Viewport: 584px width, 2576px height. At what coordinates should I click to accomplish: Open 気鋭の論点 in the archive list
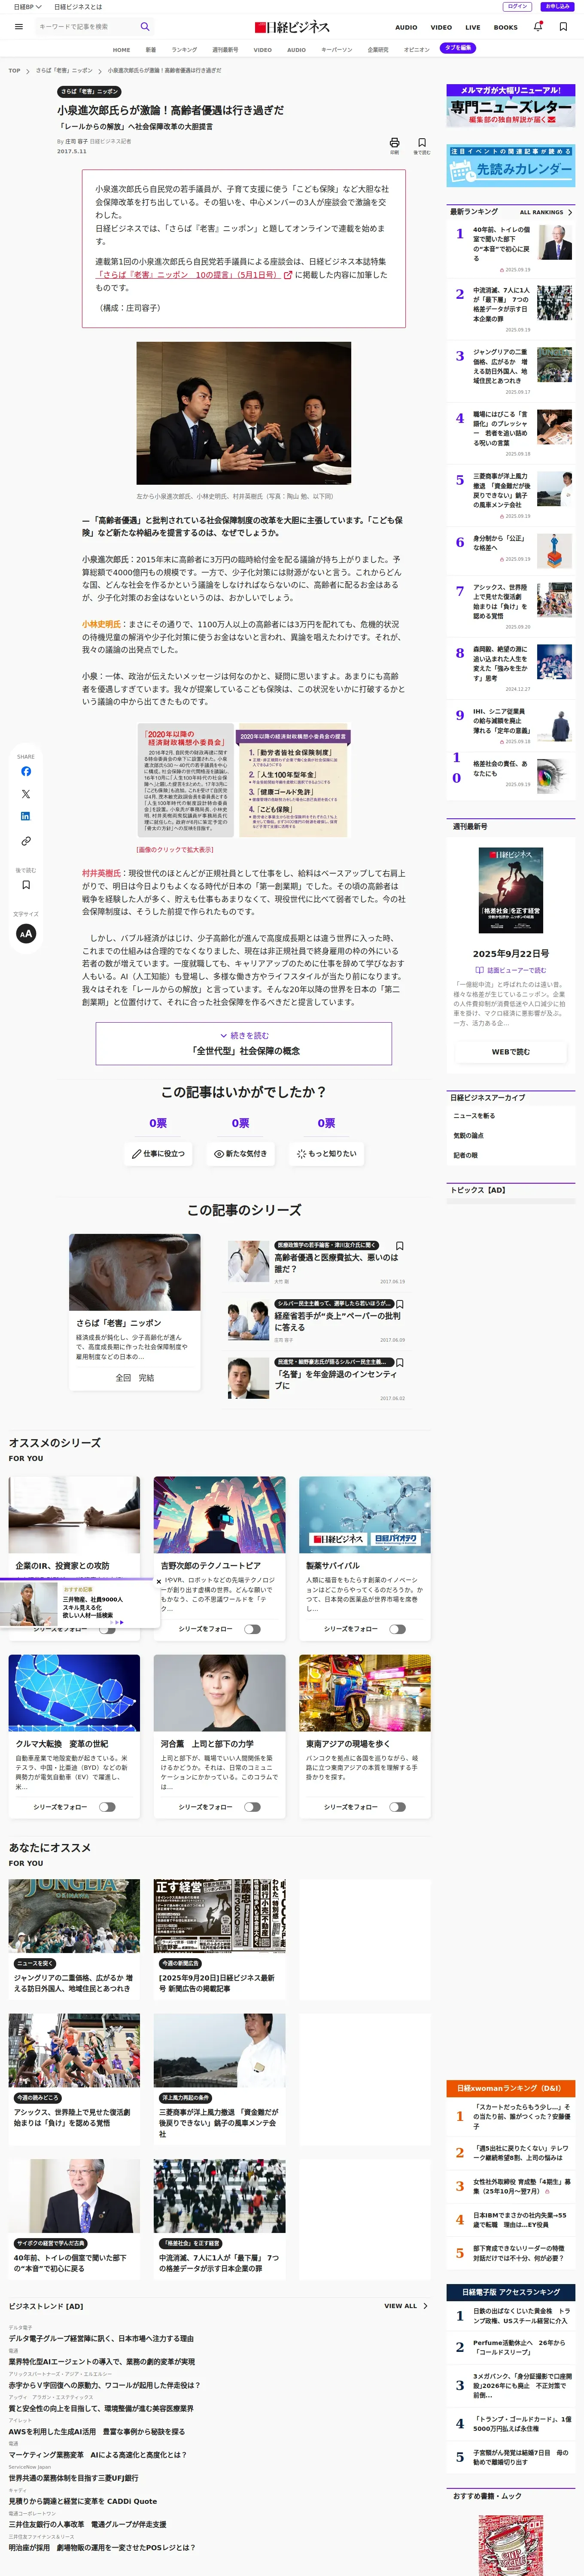[x=468, y=1135]
